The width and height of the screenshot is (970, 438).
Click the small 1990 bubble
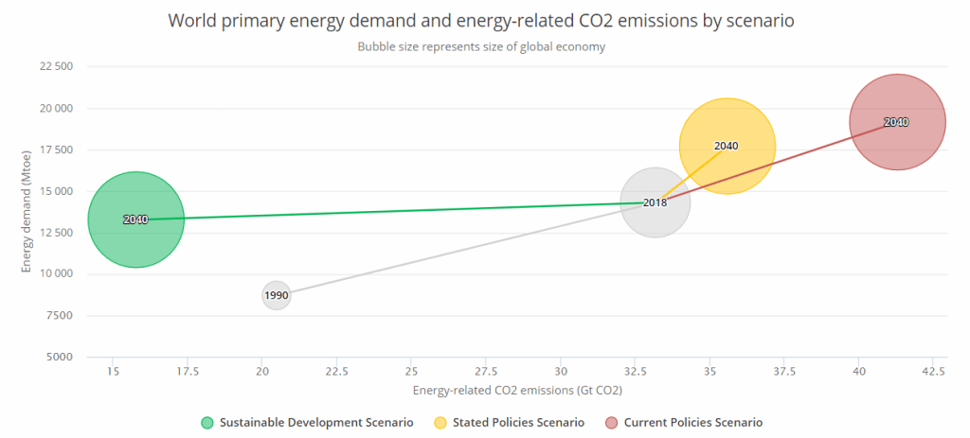276,295
